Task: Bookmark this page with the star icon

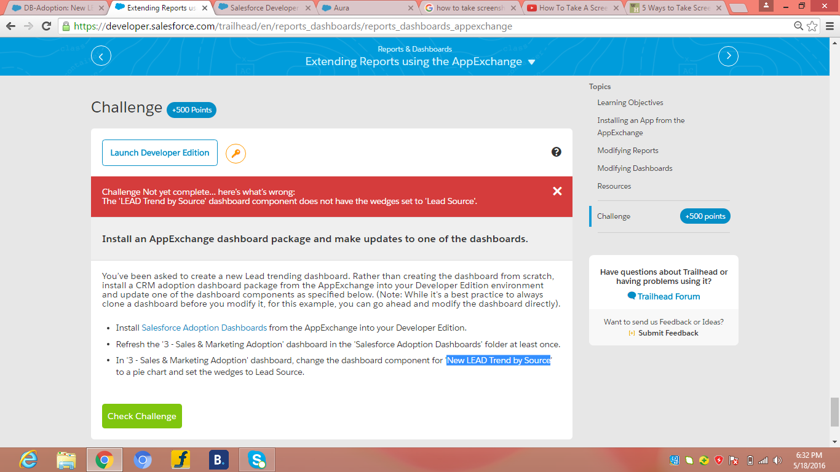Action: [812, 26]
